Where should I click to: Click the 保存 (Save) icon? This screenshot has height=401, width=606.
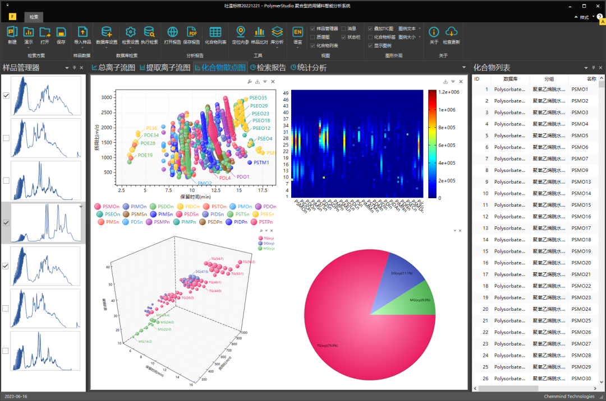click(x=61, y=32)
